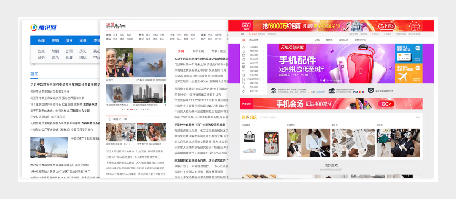Expand the 手机/数码 category arrow

pyautogui.click(x=264, y=75)
